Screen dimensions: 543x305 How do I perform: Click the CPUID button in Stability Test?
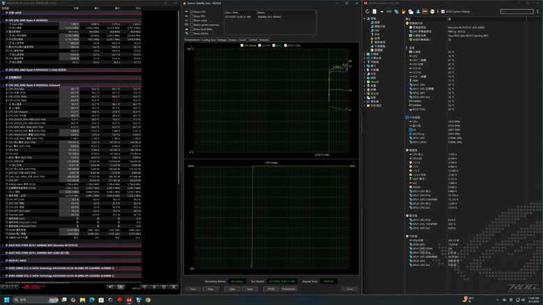coord(271,289)
